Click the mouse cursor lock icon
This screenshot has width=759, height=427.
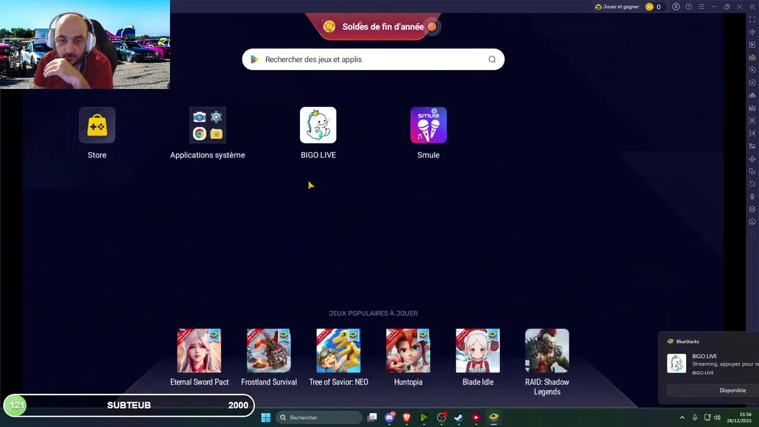[752, 45]
